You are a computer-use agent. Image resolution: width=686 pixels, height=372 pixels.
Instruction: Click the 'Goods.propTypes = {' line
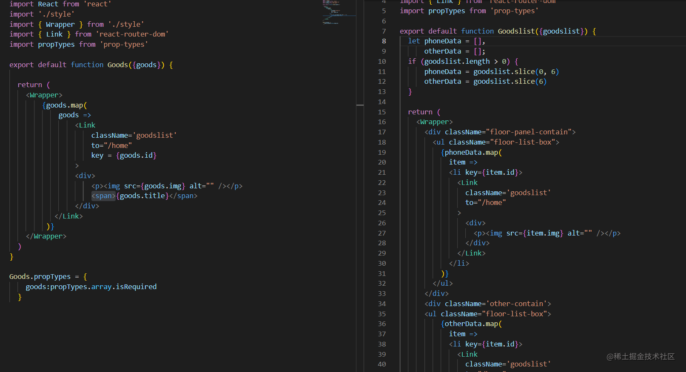(x=48, y=276)
